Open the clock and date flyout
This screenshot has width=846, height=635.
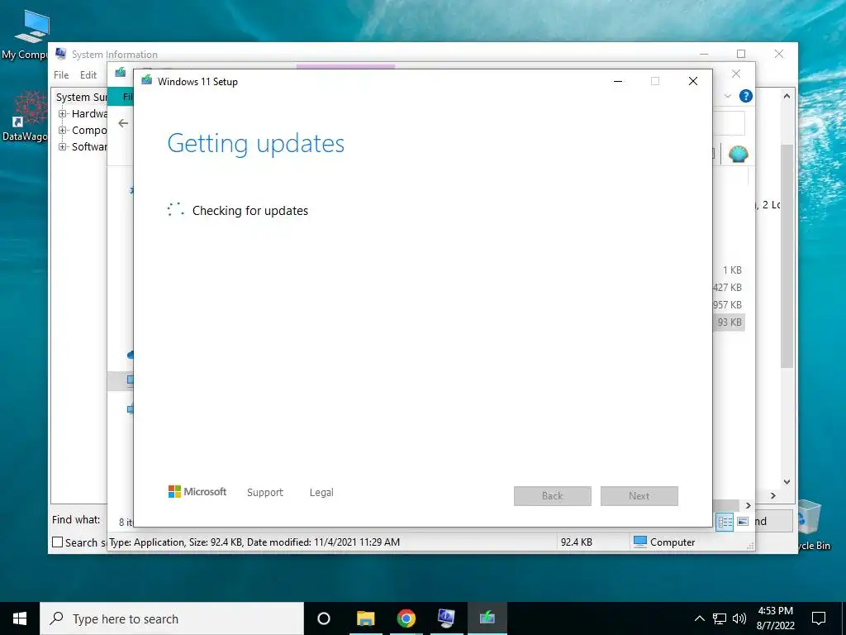click(x=775, y=618)
